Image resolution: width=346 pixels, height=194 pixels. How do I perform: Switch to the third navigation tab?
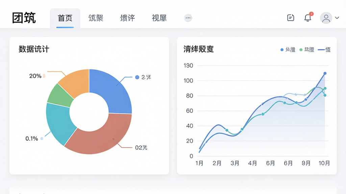[127, 18]
